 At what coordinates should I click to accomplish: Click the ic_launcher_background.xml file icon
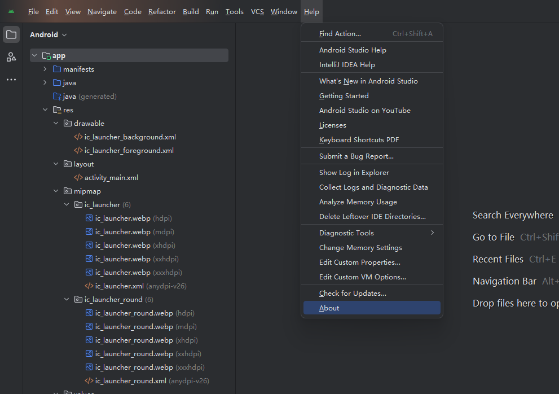(78, 137)
